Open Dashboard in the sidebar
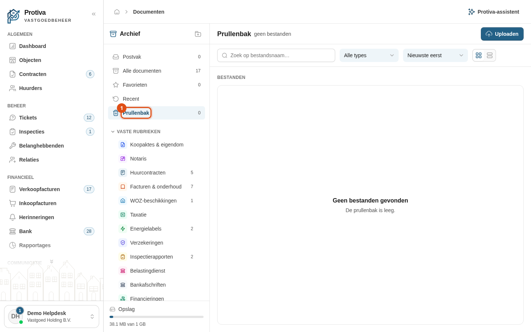531x332 pixels. pos(52,46)
